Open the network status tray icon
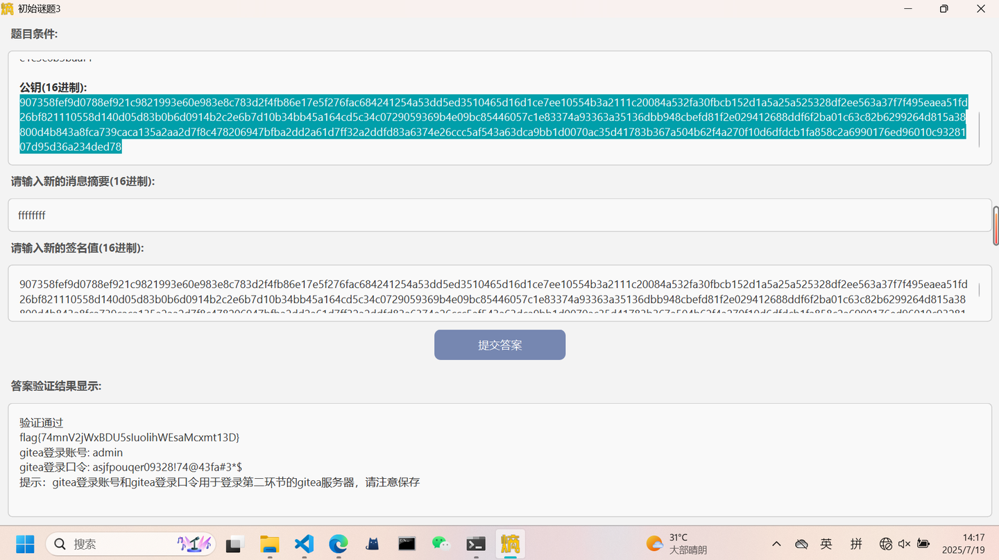The image size is (999, 560). tap(886, 544)
